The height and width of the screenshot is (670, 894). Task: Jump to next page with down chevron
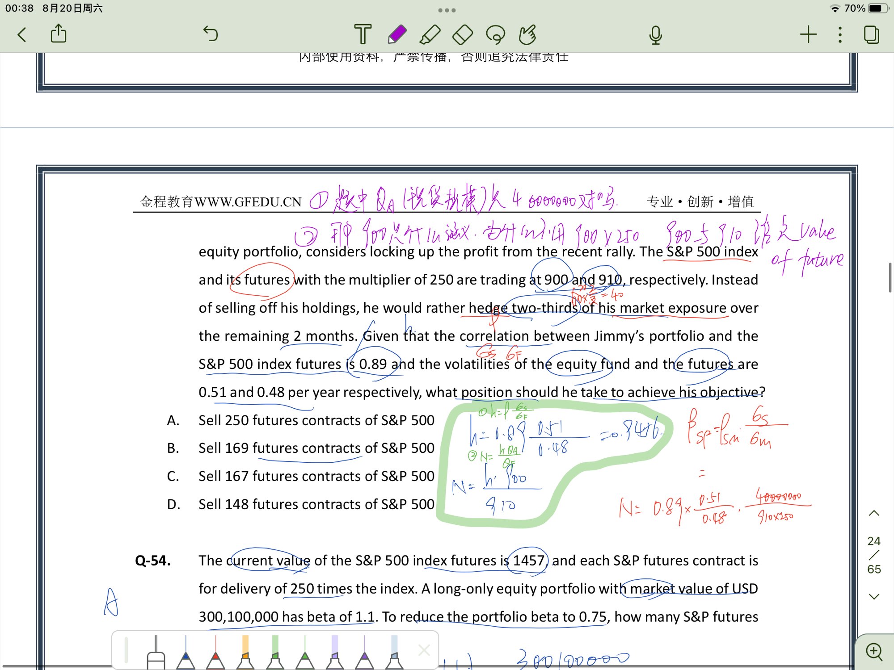click(x=874, y=596)
